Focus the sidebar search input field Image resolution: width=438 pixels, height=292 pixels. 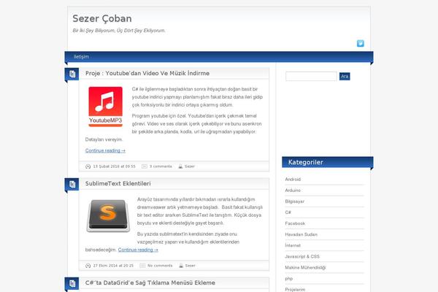311,76
